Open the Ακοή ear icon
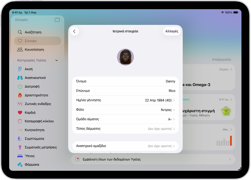This screenshot has width=251, height=180. pos(20,69)
